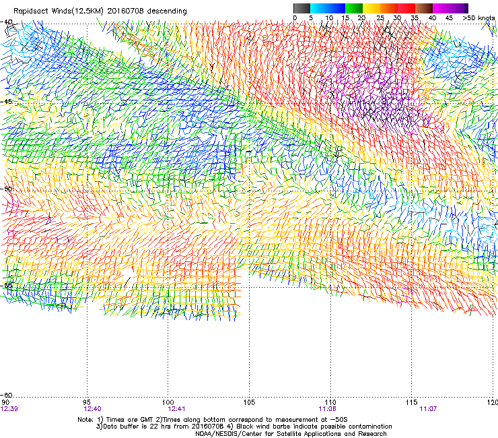
Task: Click the legend scale number '25'
Action: click(x=380, y=18)
